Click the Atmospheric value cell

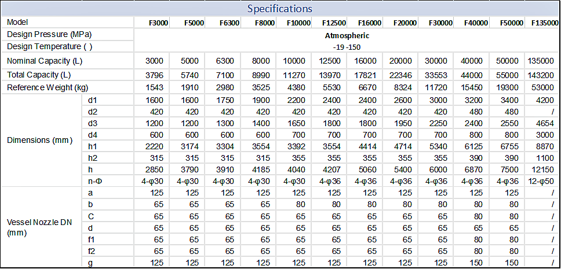click(347, 36)
